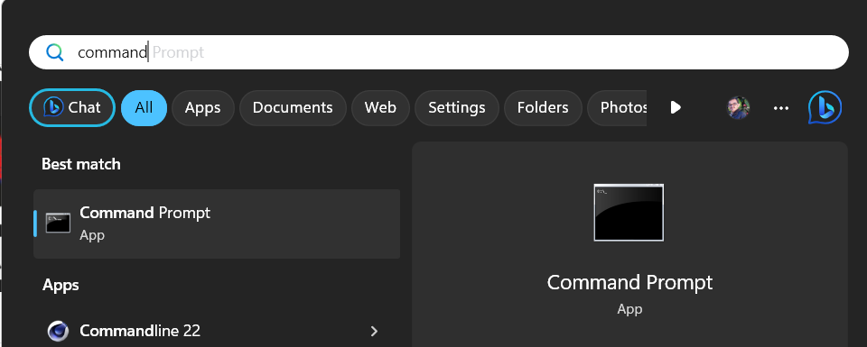Expand Commandline 22 details chevron

pyautogui.click(x=374, y=331)
